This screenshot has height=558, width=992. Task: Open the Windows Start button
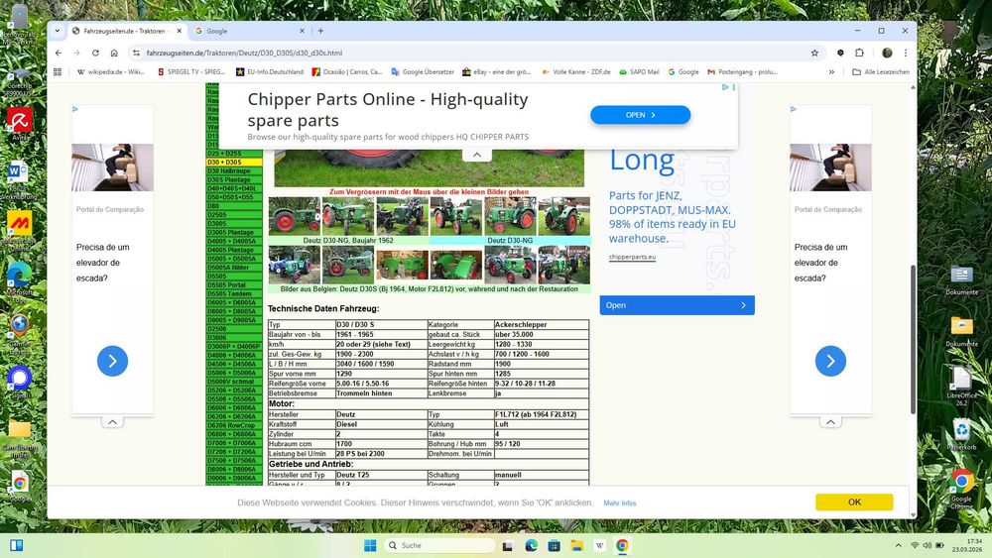click(370, 545)
